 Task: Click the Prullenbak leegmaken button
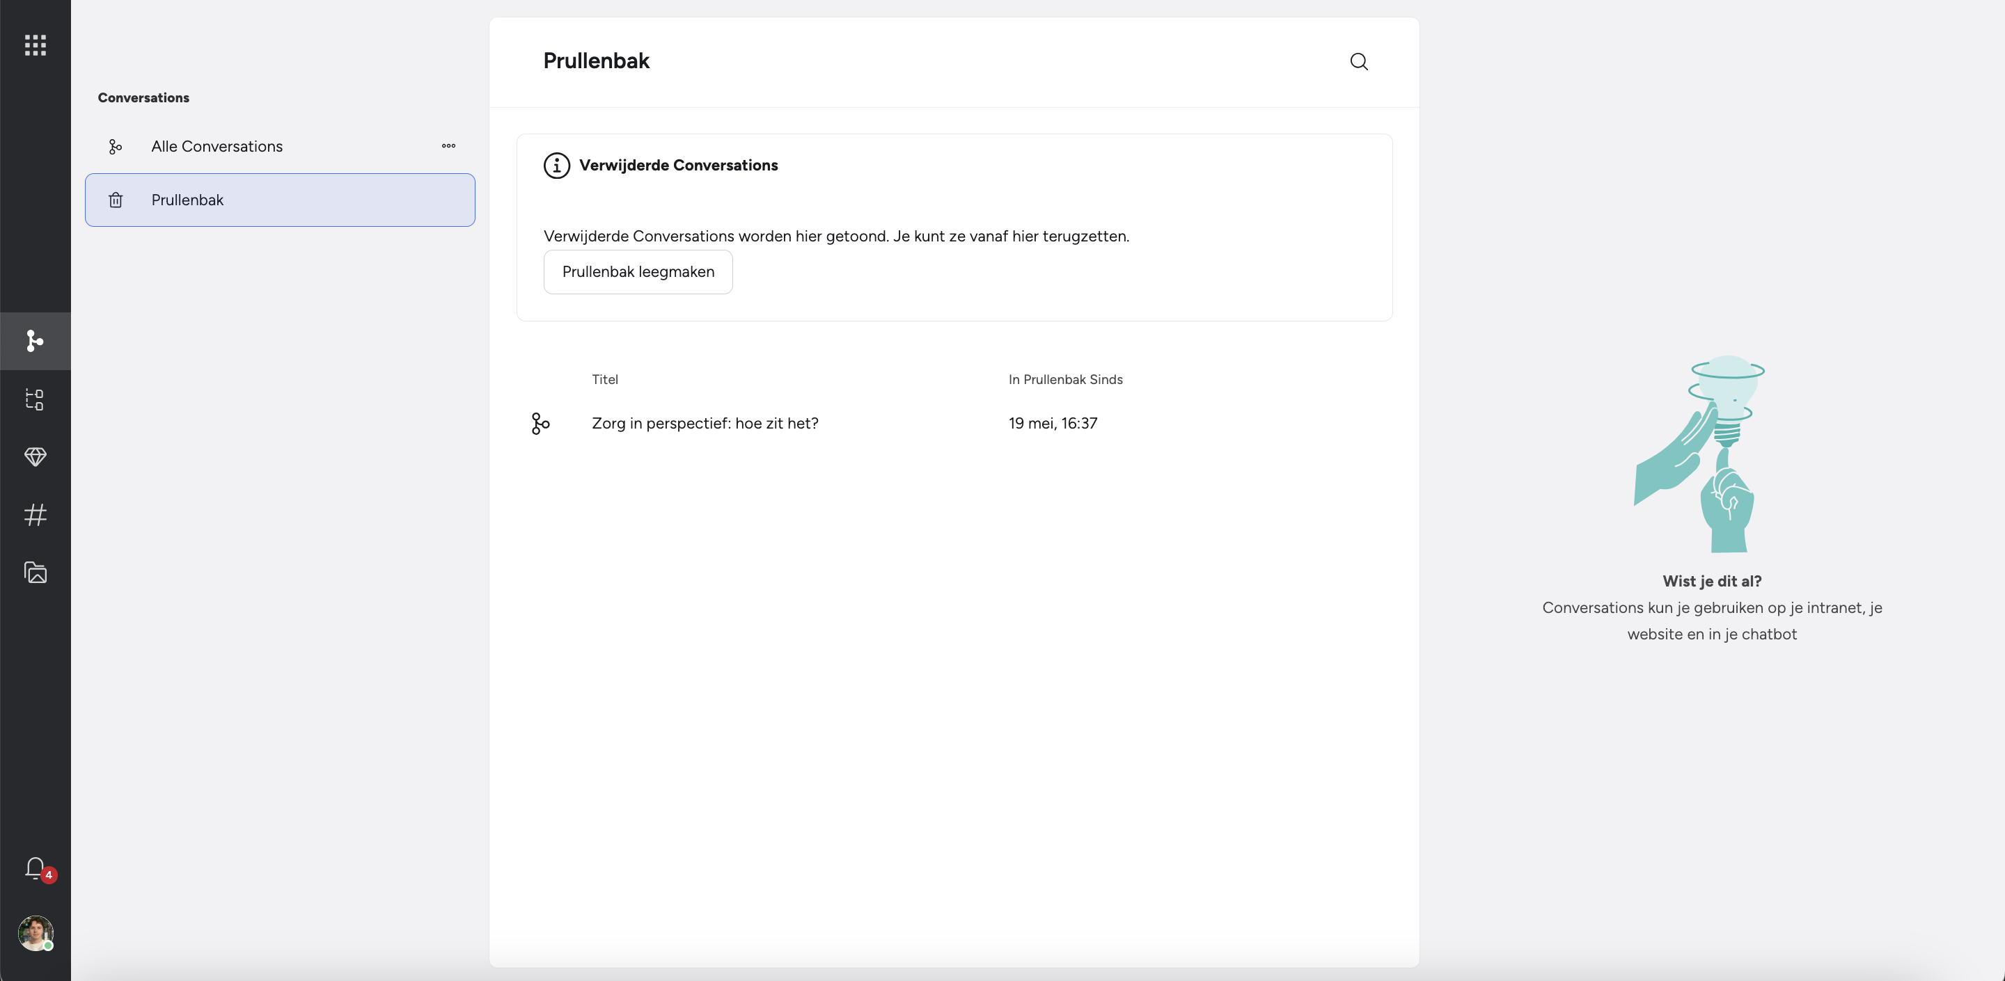click(638, 271)
